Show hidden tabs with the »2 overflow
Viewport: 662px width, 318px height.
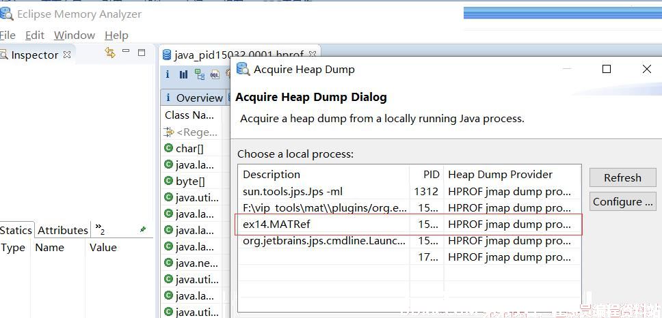coord(100,230)
